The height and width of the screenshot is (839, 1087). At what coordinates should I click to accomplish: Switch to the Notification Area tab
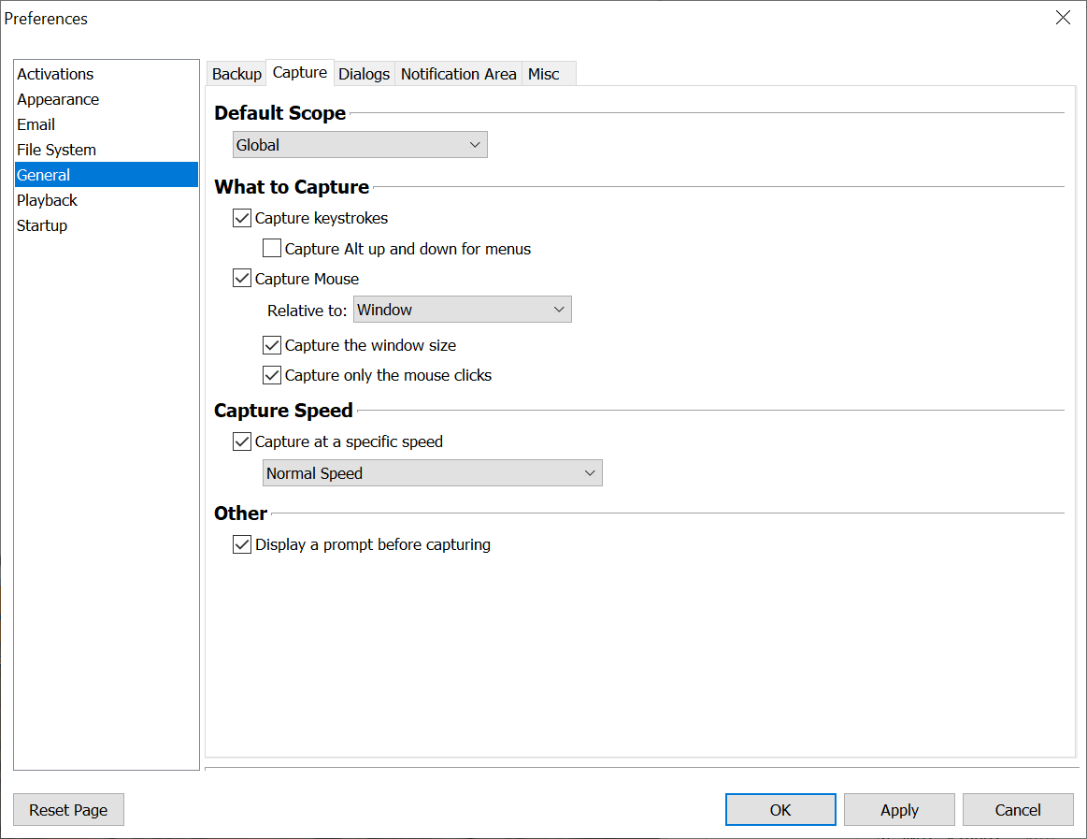point(458,74)
